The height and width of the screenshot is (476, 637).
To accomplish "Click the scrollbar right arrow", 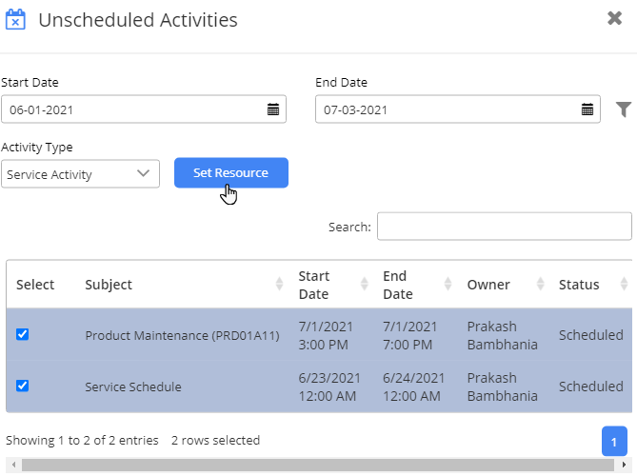I will tap(624, 466).
